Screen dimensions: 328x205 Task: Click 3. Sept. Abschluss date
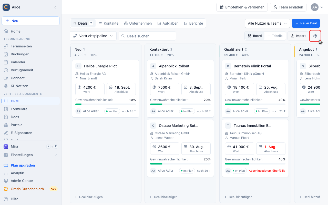(x=196, y=89)
